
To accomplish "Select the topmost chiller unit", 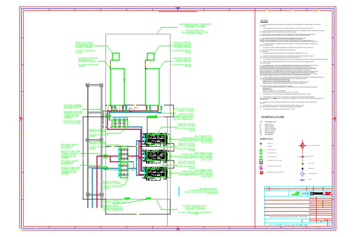I will (x=156, y=139).
